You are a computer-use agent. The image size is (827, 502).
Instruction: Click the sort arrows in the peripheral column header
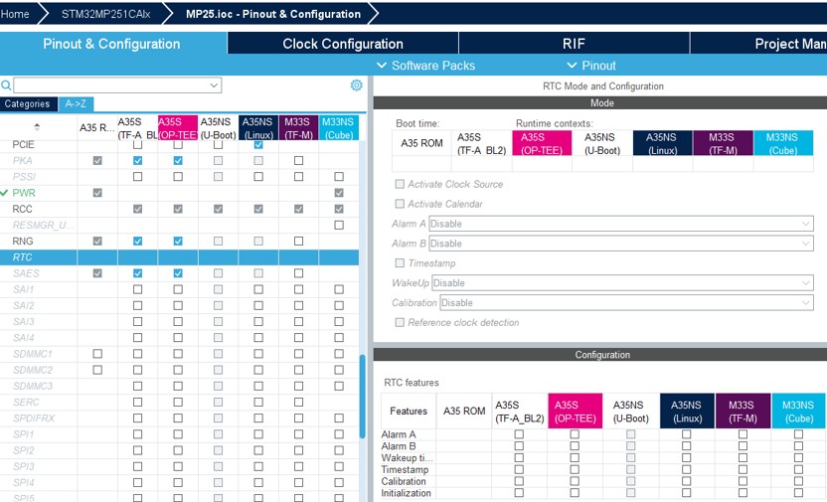pos(37,126)
